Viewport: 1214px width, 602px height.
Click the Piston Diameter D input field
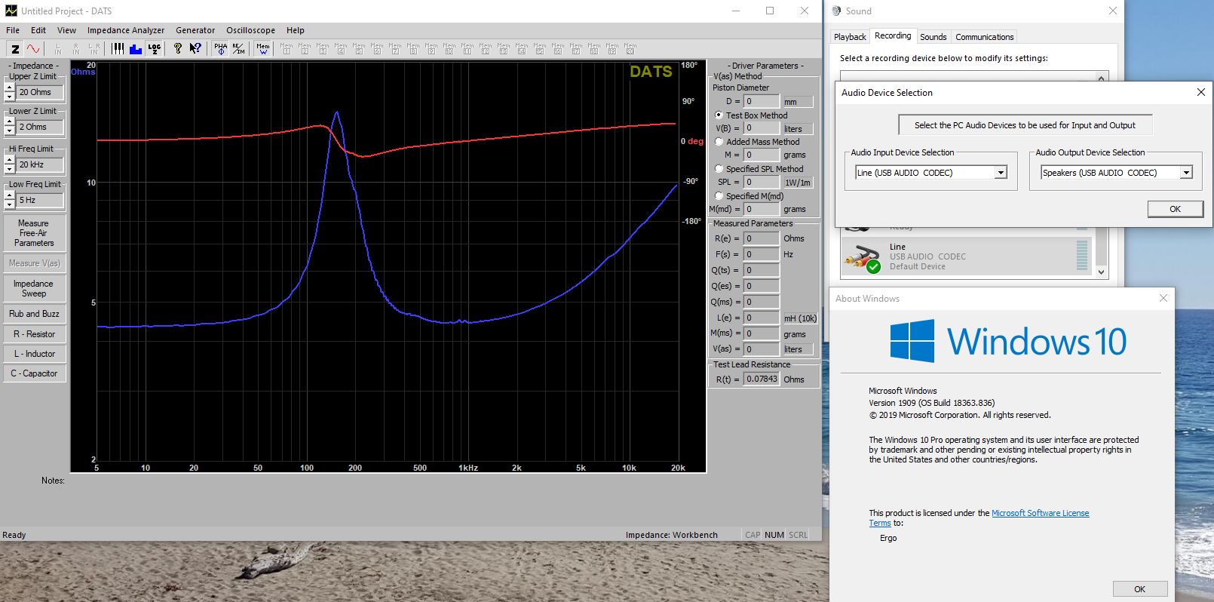pos(762,101)
